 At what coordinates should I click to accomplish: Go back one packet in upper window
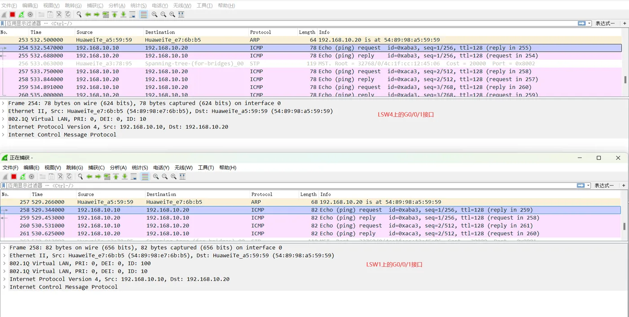click(x=88, y=14)
